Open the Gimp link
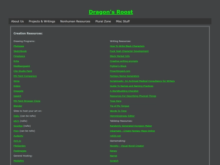The width and height of the screenshot is (220, 165). click(17, 81)
